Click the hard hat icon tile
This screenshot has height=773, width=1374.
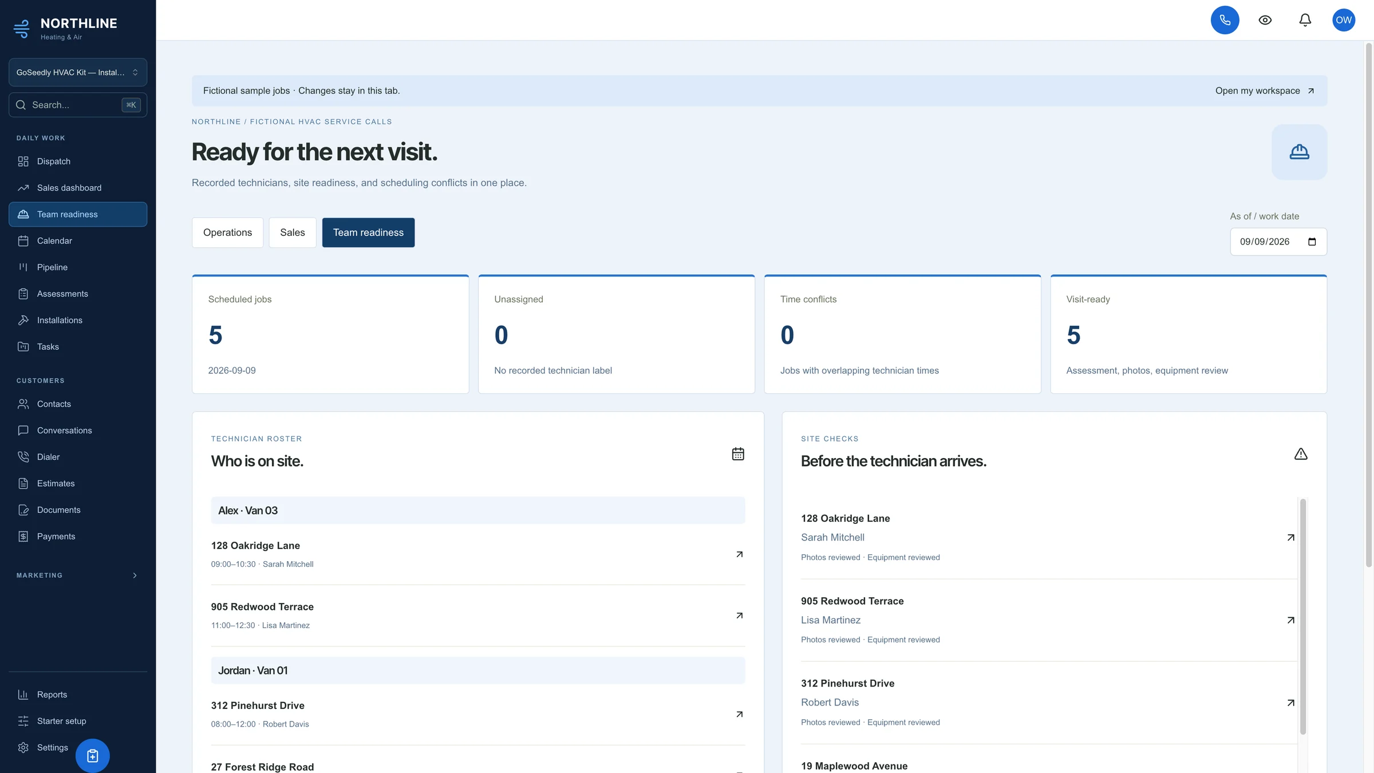(1299, 152)
